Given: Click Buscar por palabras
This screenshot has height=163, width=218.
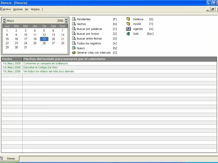Looking at the screenshot, I should (89, 29).
